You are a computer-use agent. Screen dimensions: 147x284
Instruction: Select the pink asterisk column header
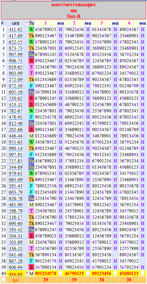(27, 23)
